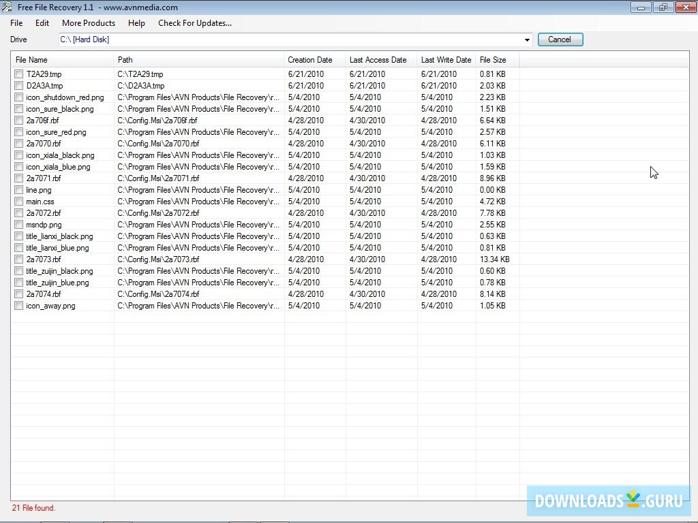Click the 0.00 KB size of line.png
698x523 pixels.
(x=492, y=190)
